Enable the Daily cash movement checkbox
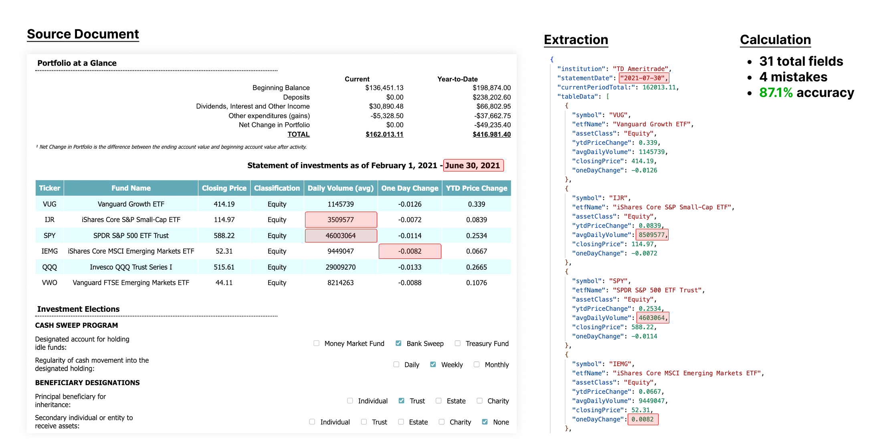885x442 pixels. point(396,365)
